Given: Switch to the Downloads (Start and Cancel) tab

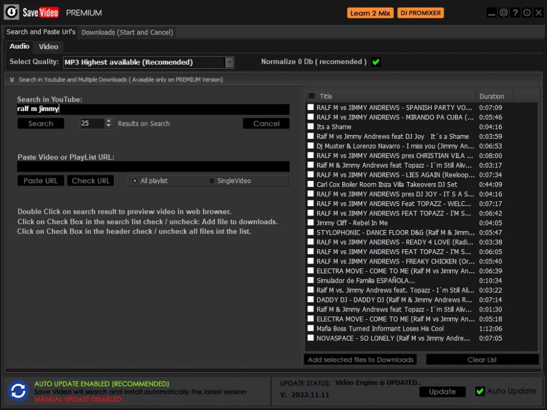Looking at the screenshot, I should (x=127, y=32).
